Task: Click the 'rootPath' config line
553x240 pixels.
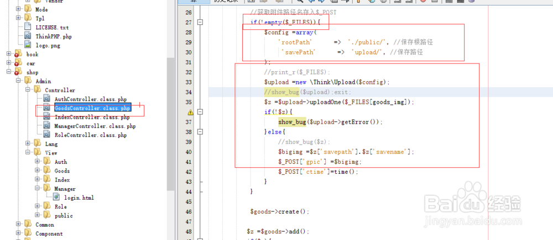Action: 355,42
